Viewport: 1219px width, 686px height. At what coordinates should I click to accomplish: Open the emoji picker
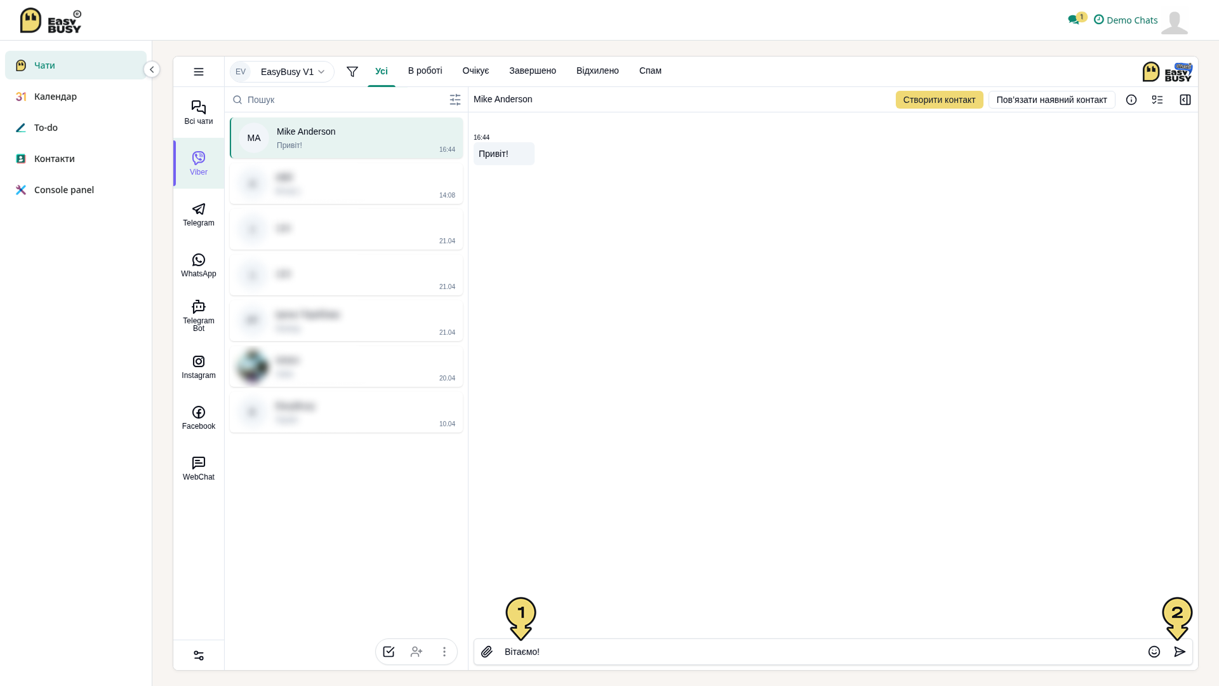pos(1154,652)
